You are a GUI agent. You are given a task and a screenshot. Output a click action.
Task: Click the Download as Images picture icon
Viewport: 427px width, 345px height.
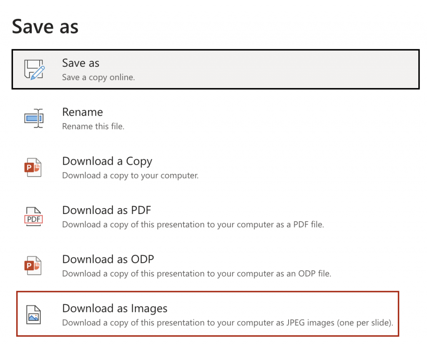[x=33, y=315]
